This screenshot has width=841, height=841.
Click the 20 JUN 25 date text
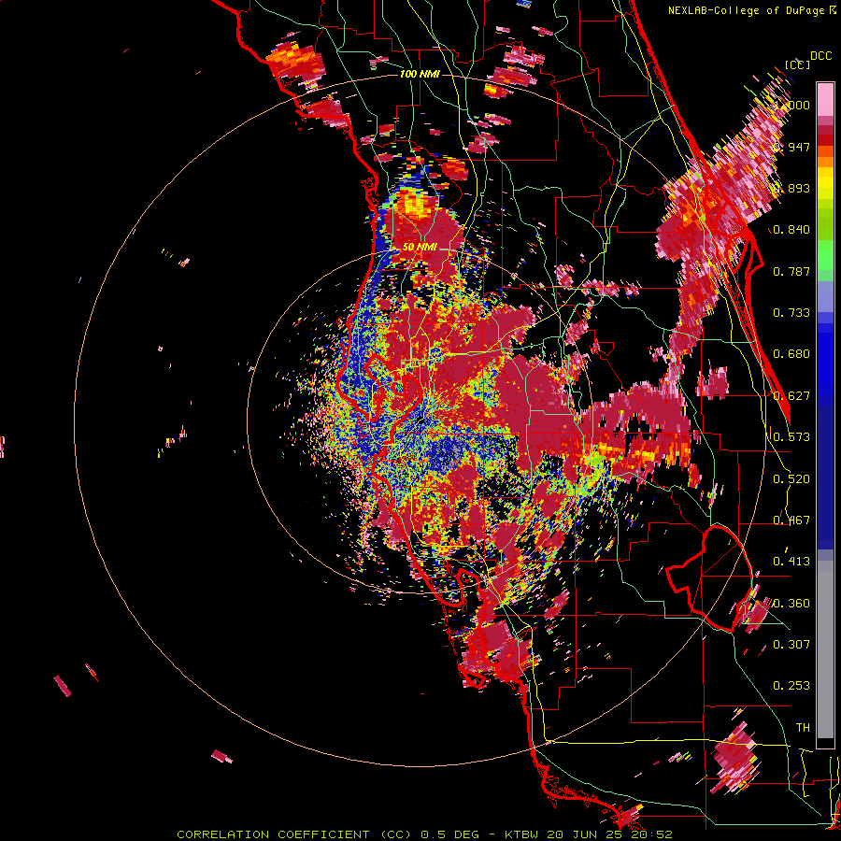click(x=585, y=834)
